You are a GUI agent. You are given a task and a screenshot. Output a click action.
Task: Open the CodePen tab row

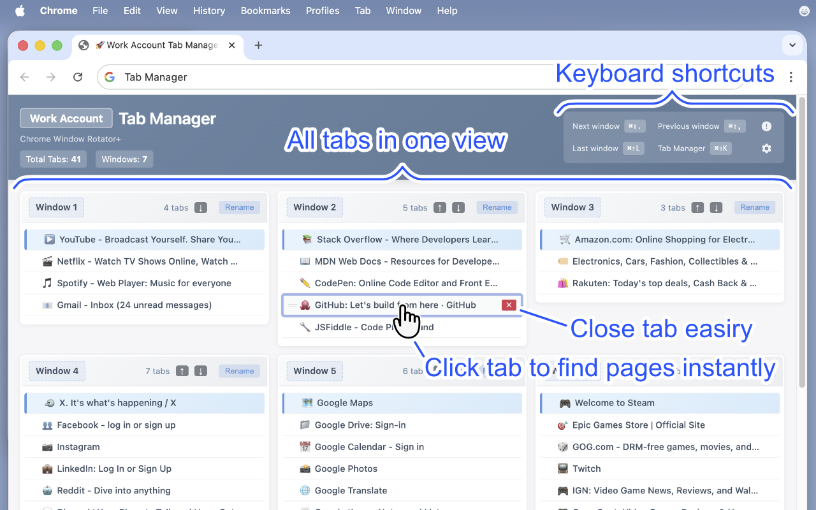(402, 283)
